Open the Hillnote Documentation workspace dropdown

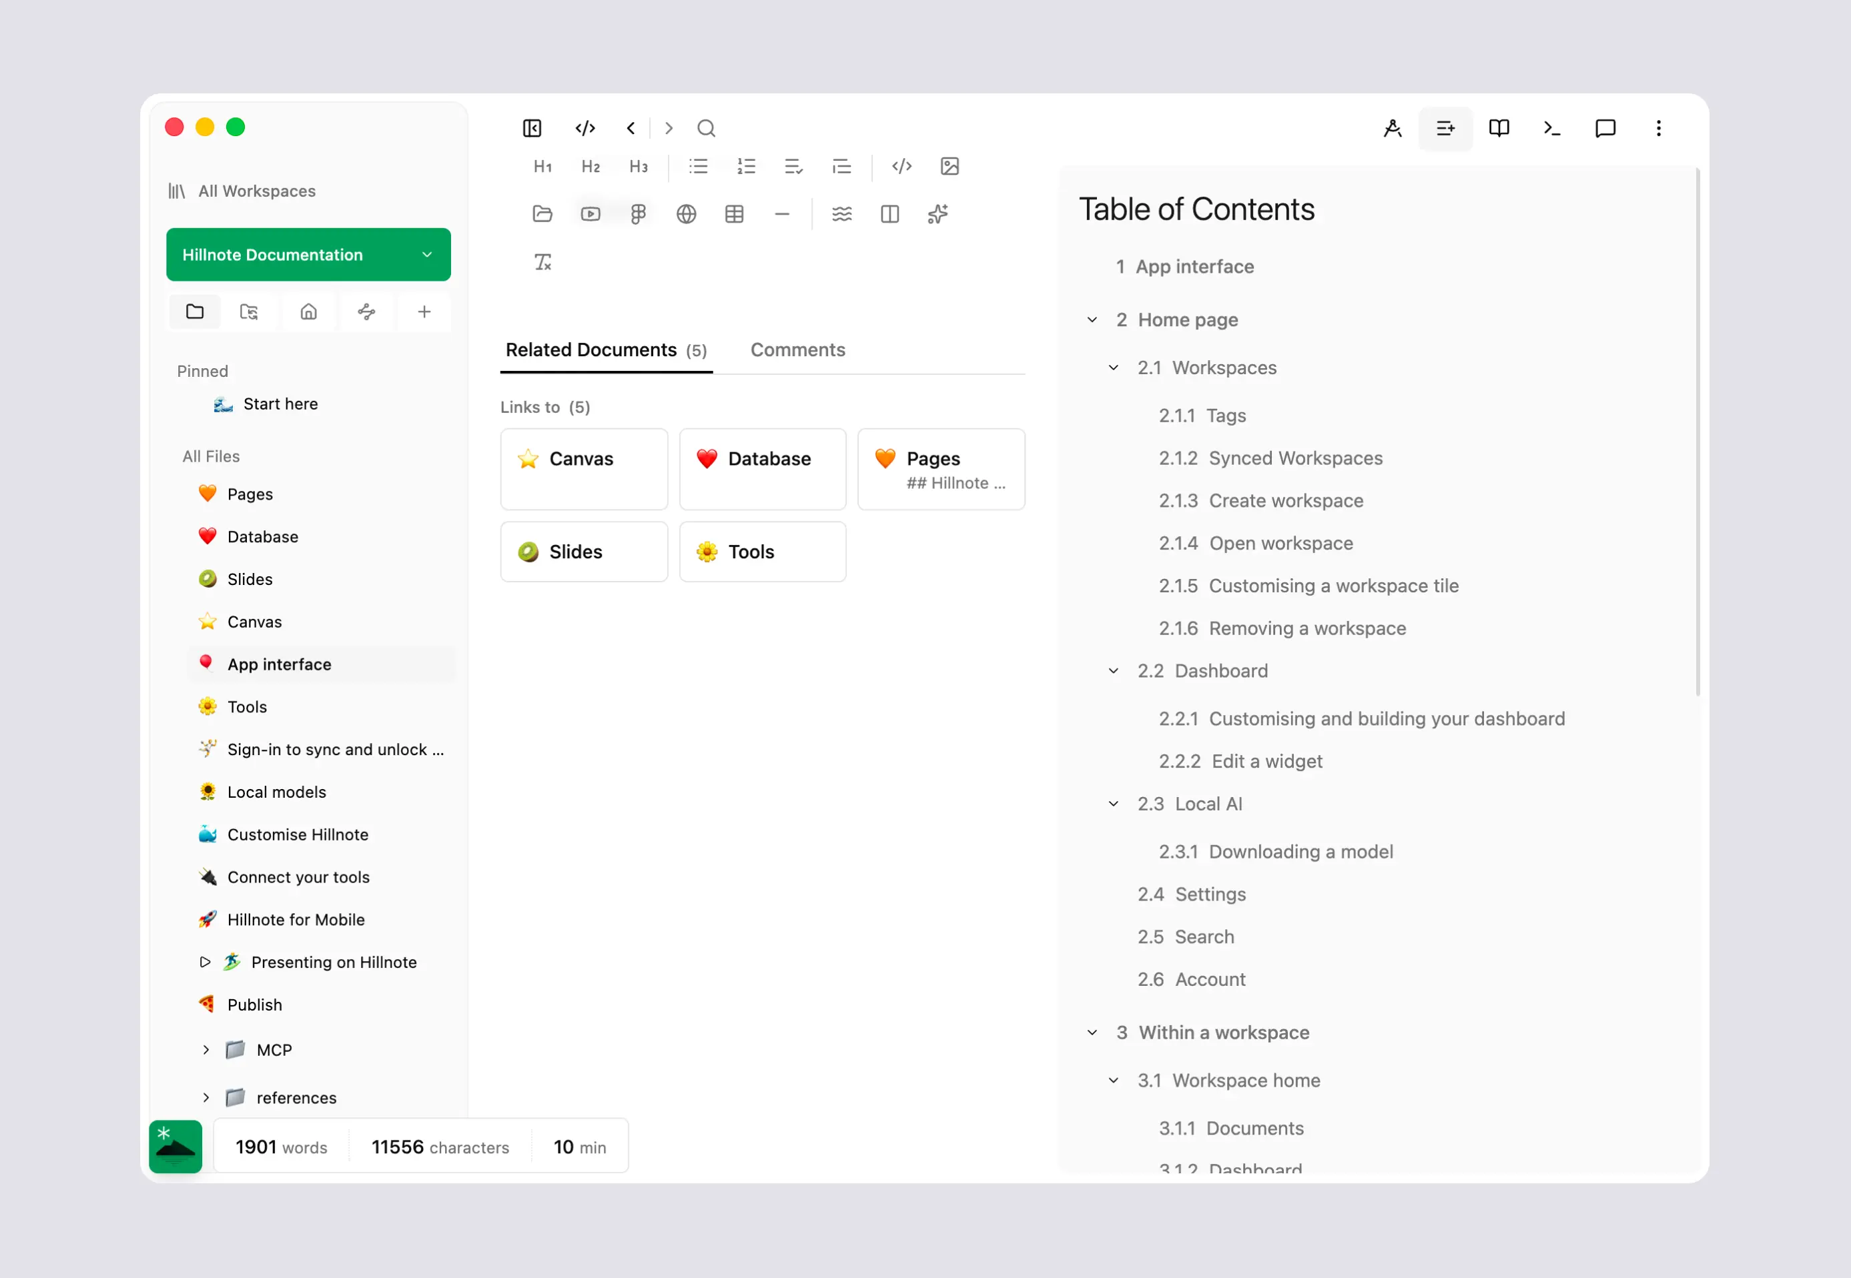coord(308,255)
